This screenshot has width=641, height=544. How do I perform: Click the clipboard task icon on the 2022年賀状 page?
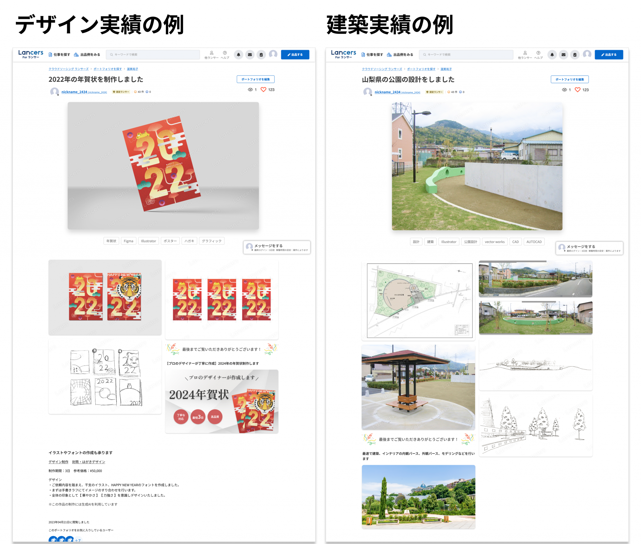pyautogui.click(x=261, y=54)
